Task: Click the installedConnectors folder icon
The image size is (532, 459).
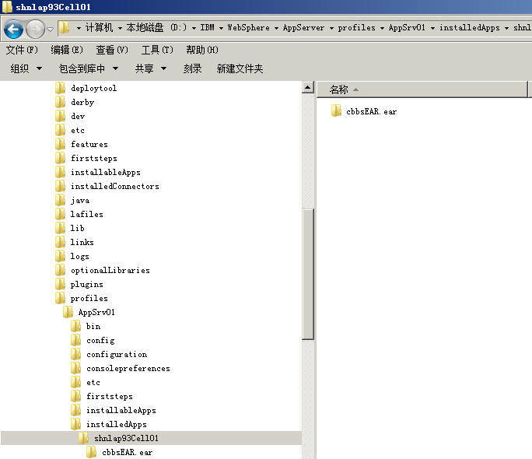Action: 60,186
